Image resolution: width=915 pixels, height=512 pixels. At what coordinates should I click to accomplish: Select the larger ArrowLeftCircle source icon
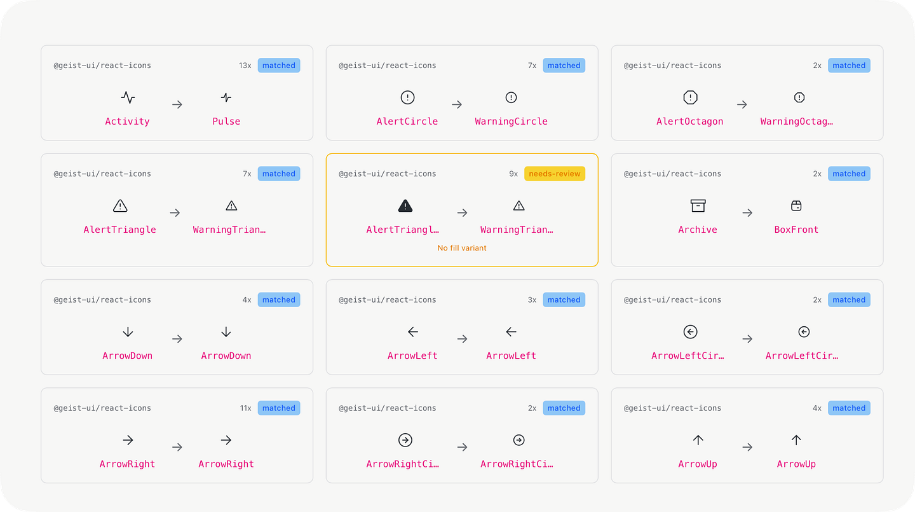[x=690, y=331]
